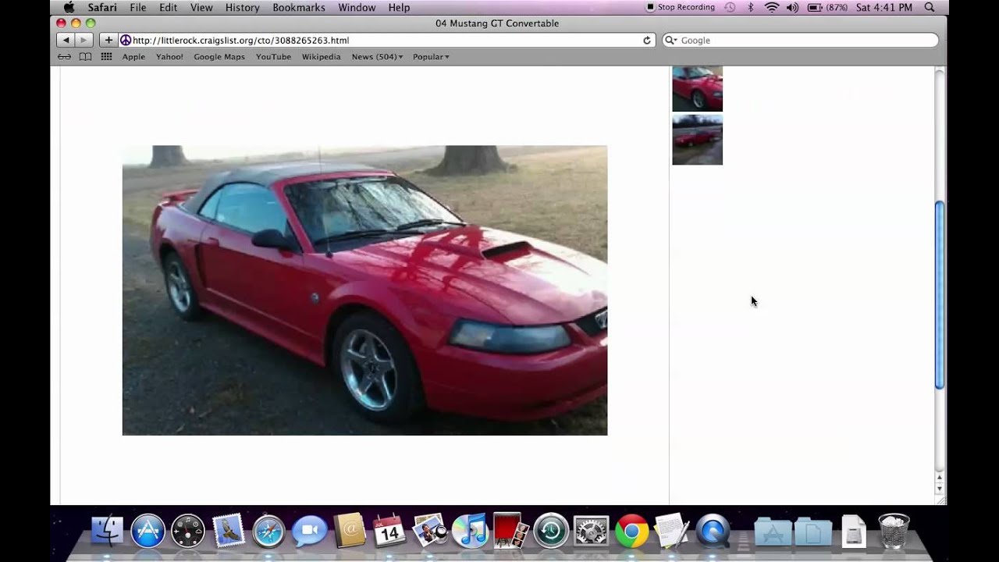Screen dimensions: 999x562
Task: Reload the page with the refresh icon
Action: pyautogui.click(x=647, y=40)
